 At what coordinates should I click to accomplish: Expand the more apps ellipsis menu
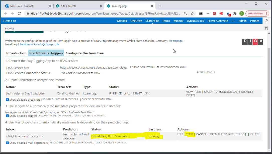point(233,21)
